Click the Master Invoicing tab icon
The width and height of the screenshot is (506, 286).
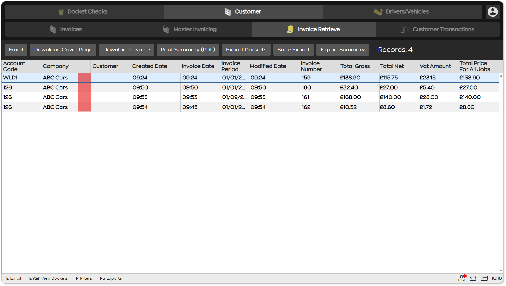coord(166,30)
